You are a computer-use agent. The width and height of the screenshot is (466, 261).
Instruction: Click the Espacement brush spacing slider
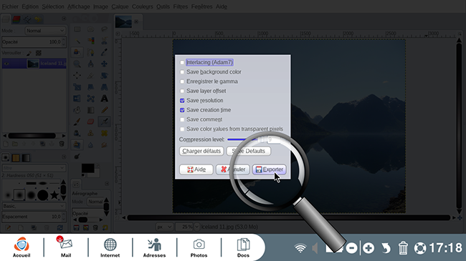coord(34,217)
